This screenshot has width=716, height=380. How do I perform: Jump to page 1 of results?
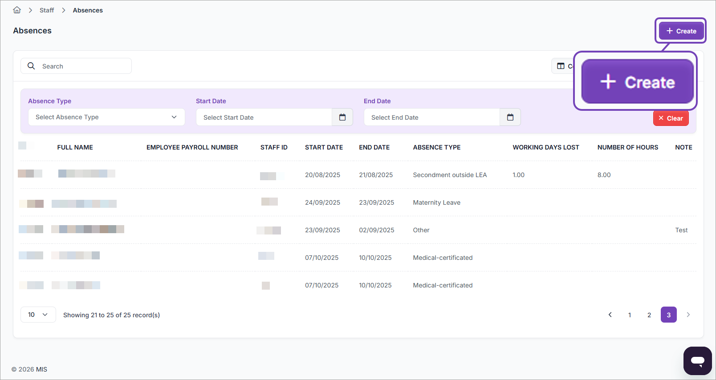coord(630,315)
